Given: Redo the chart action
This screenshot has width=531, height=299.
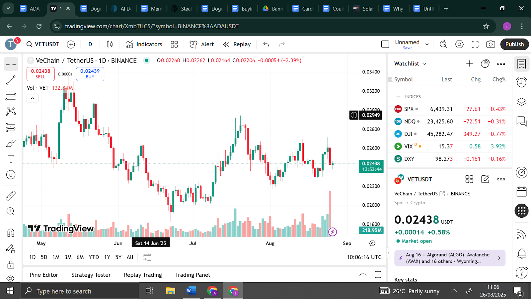Looking at the screenshot, I should [x=282, y=44].
